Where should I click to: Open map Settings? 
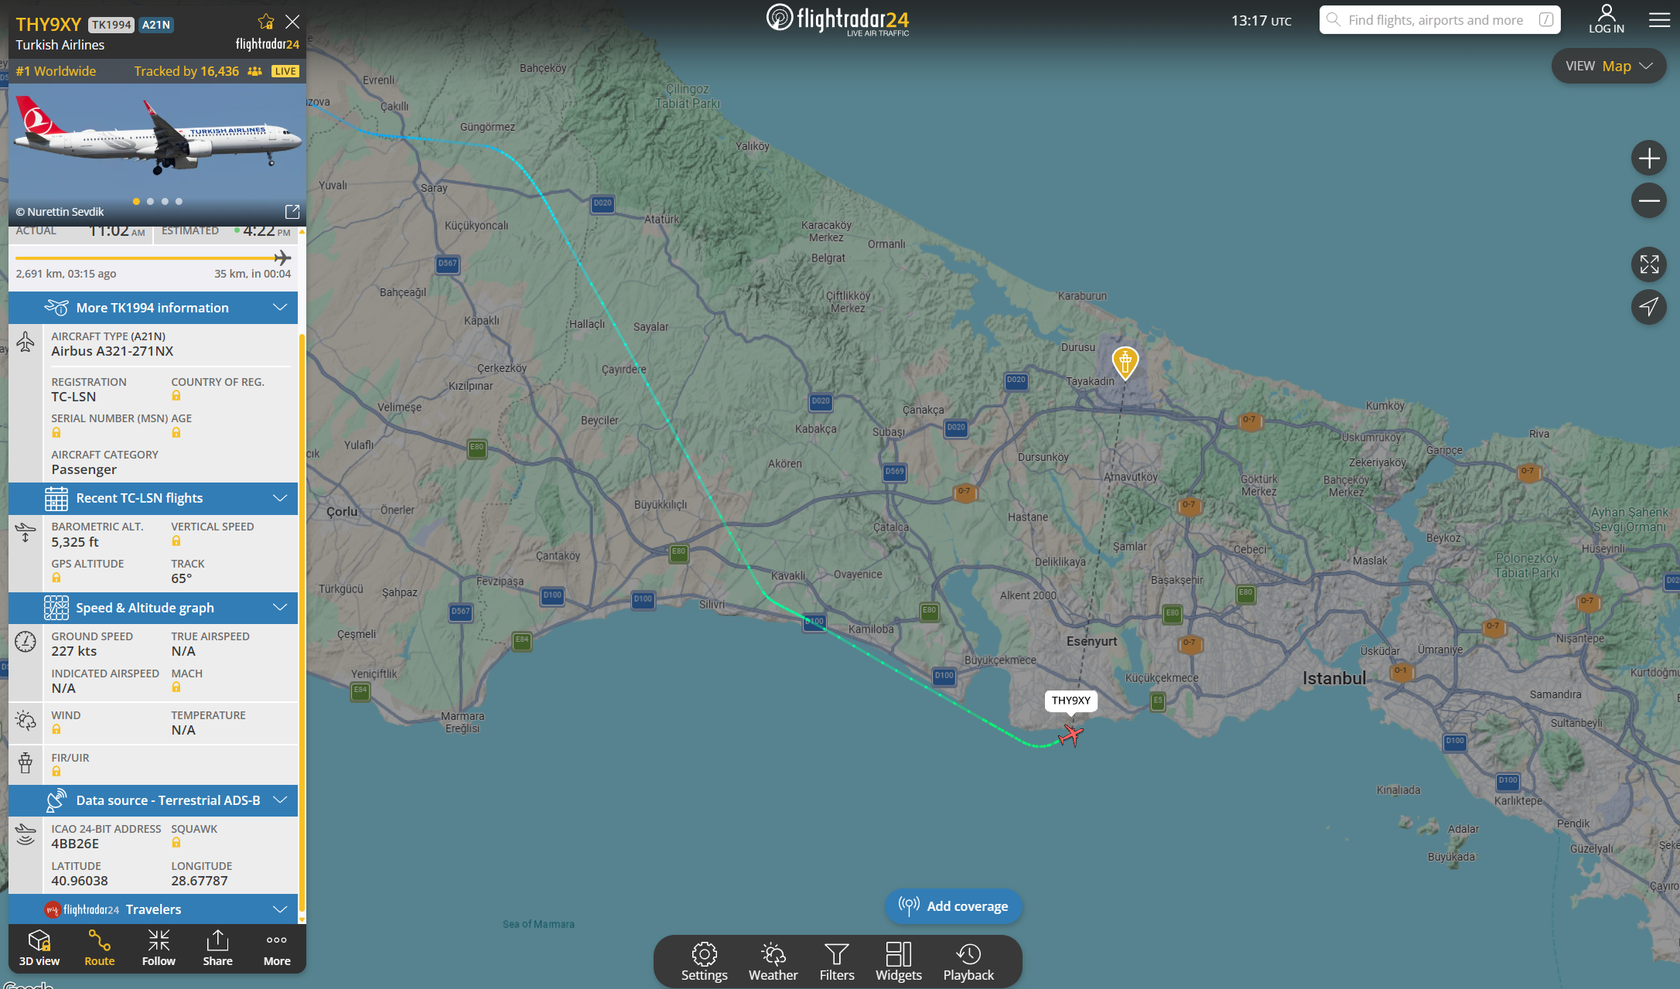click(704, 961)
